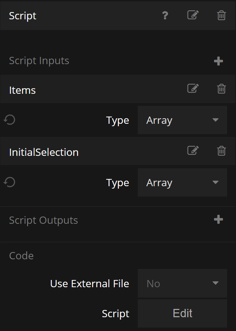
Task: Click the InitialSelection input row label
Action: [44, 152]
